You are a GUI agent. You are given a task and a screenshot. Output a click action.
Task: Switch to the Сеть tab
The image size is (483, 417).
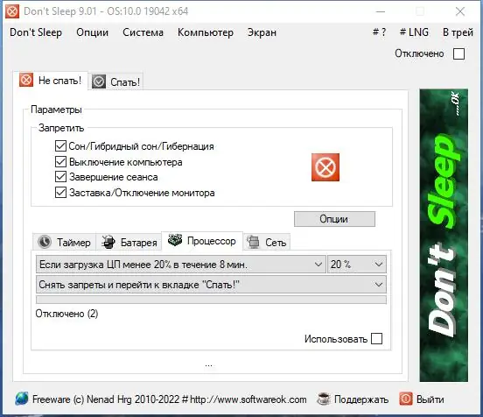click(267, 242)
